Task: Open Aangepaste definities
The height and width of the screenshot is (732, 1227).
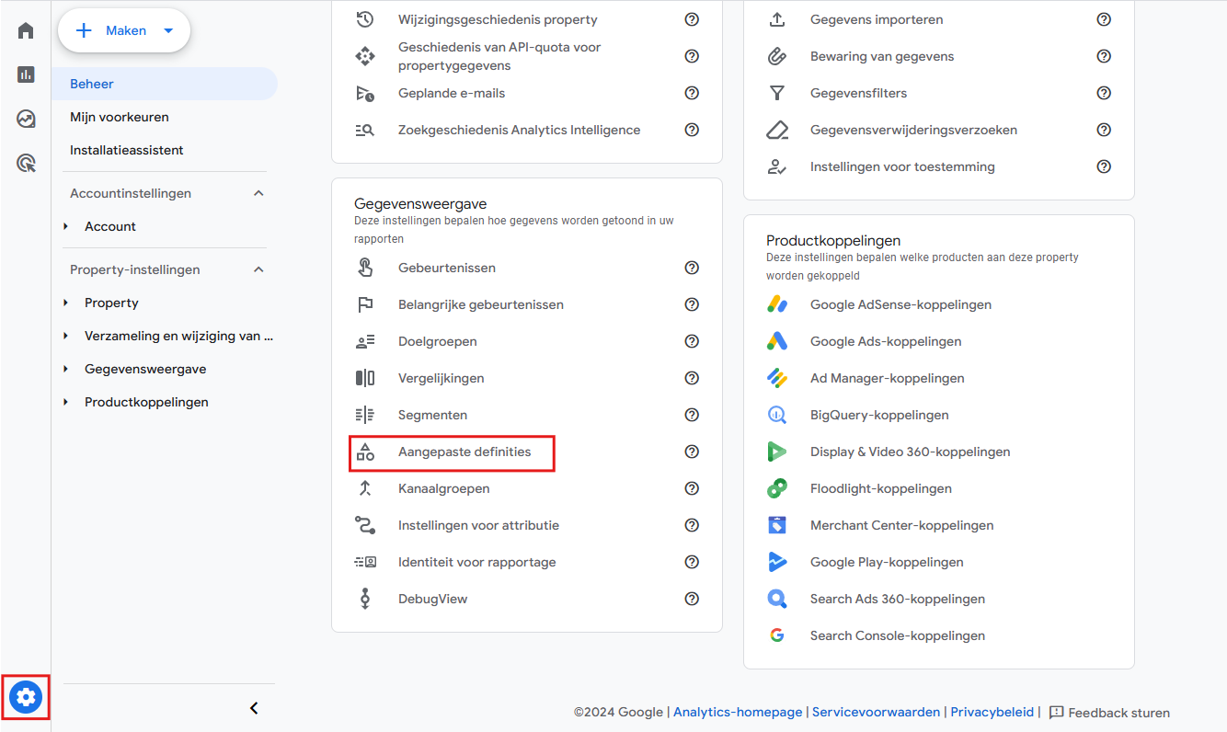Action: (464, 452)
